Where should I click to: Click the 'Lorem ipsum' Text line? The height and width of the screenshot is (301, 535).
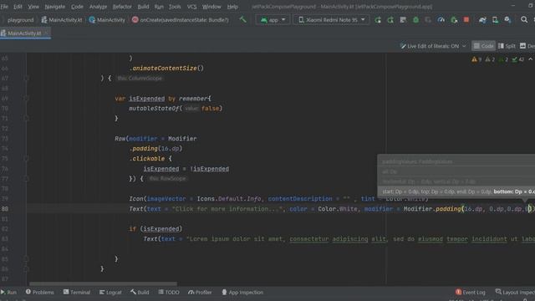(x=339, y=239)
